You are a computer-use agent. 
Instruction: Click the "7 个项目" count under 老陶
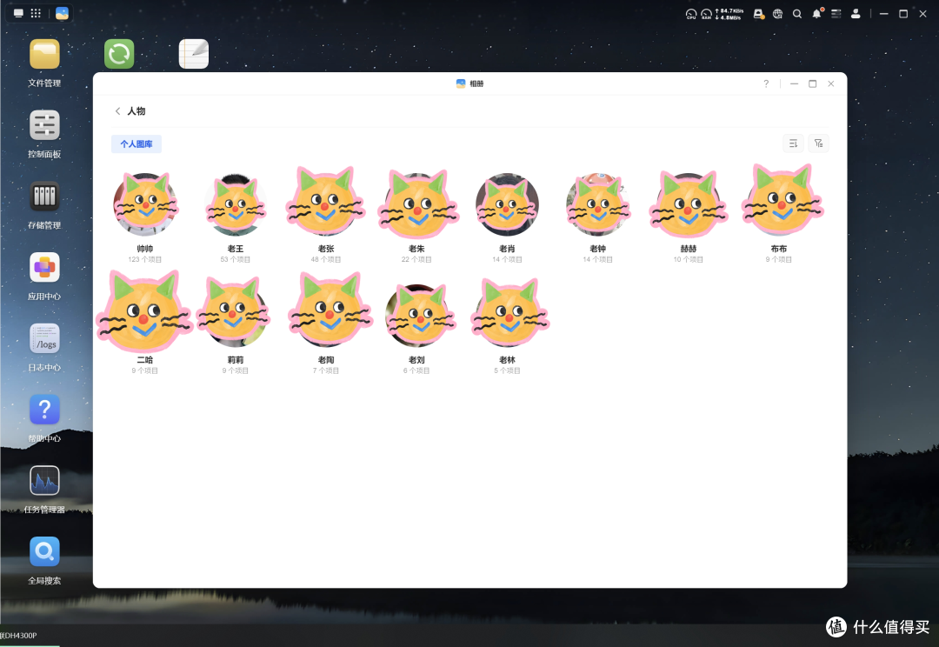pos(326,370)
